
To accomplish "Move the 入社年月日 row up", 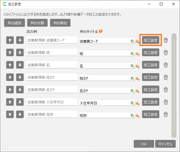I will point(10,102).
